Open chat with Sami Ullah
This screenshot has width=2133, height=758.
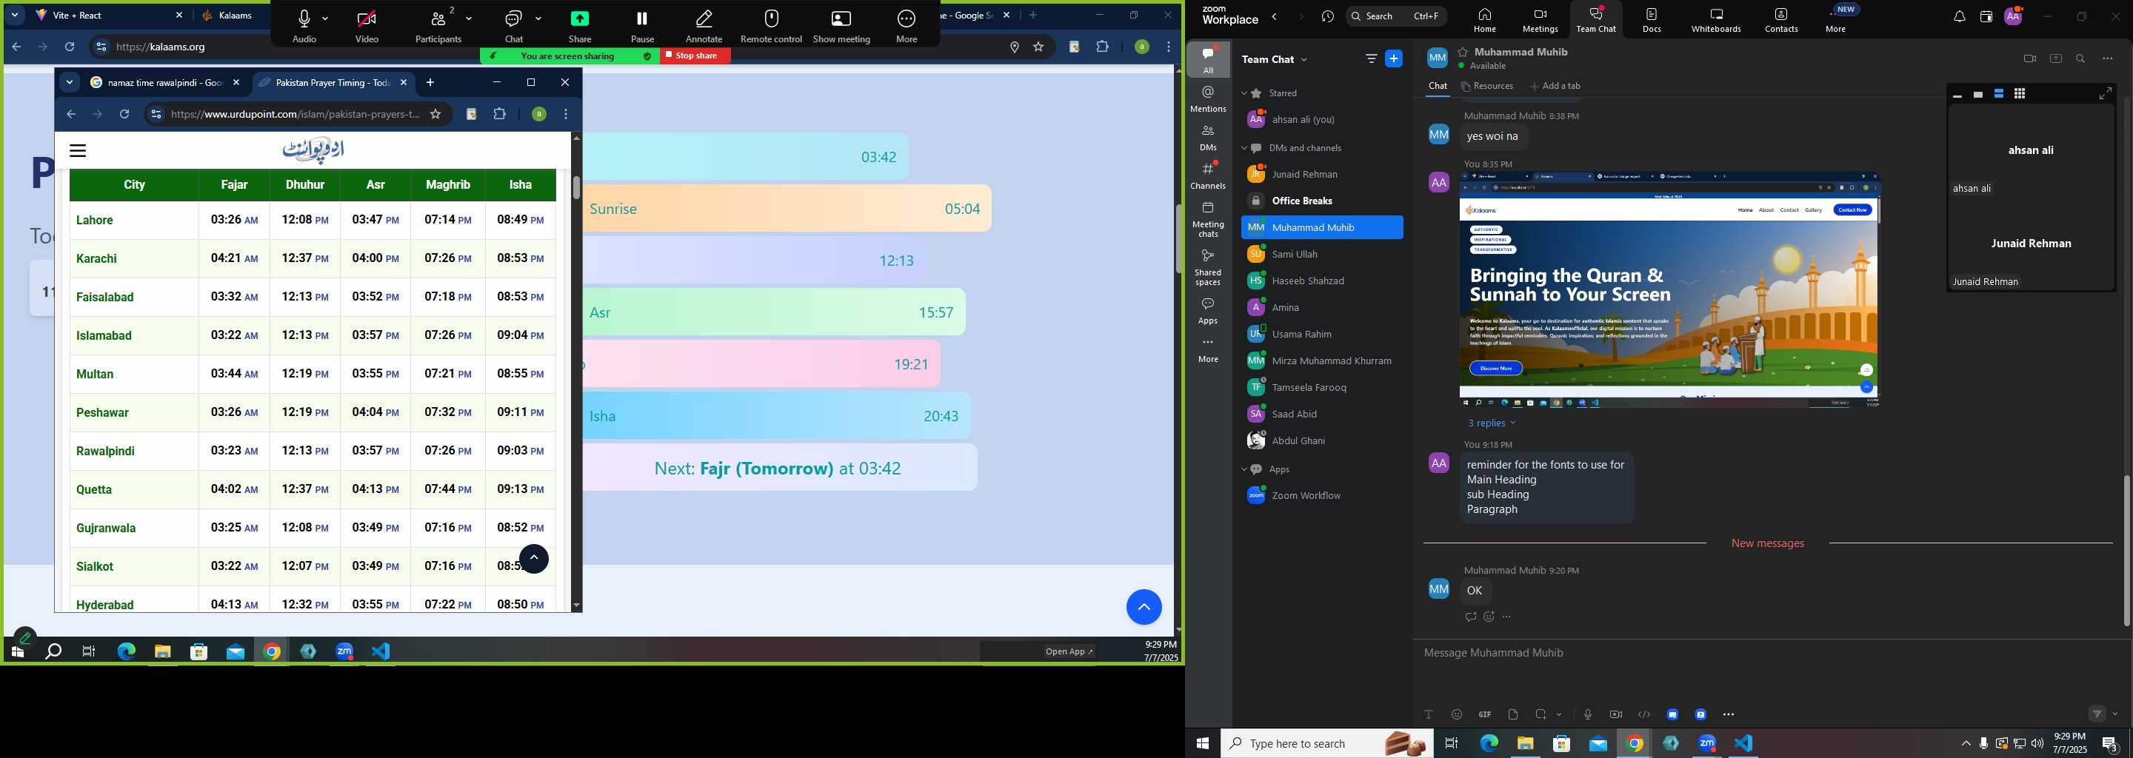(x=1321, y=254)
